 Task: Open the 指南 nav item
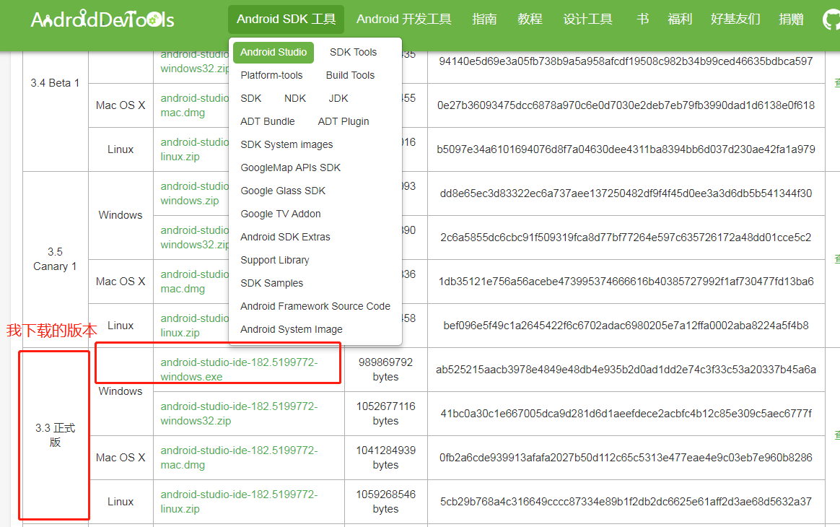click(484, 19)
